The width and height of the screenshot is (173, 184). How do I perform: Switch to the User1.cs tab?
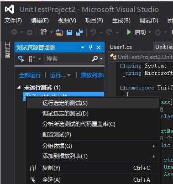(x=121, y=47)
